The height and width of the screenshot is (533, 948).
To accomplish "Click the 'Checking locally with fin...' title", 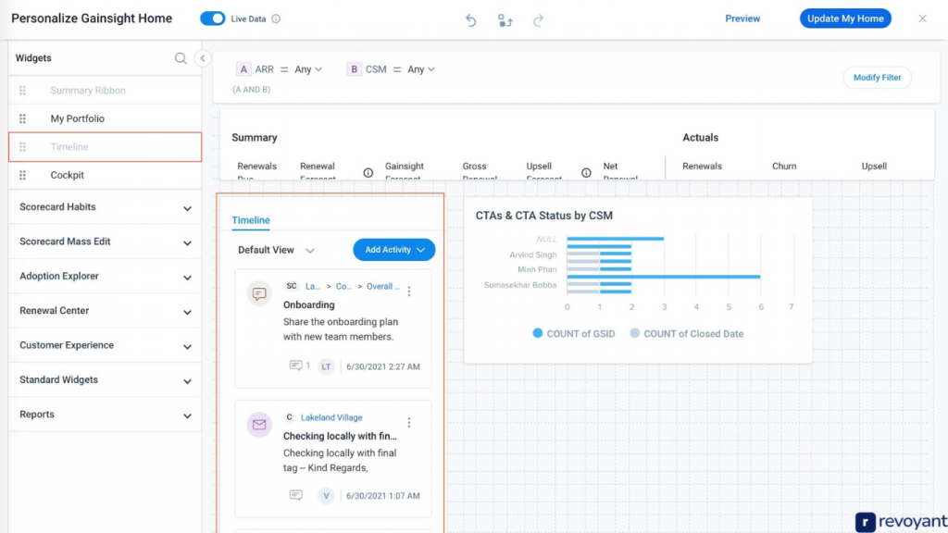I will coord(340,437).
